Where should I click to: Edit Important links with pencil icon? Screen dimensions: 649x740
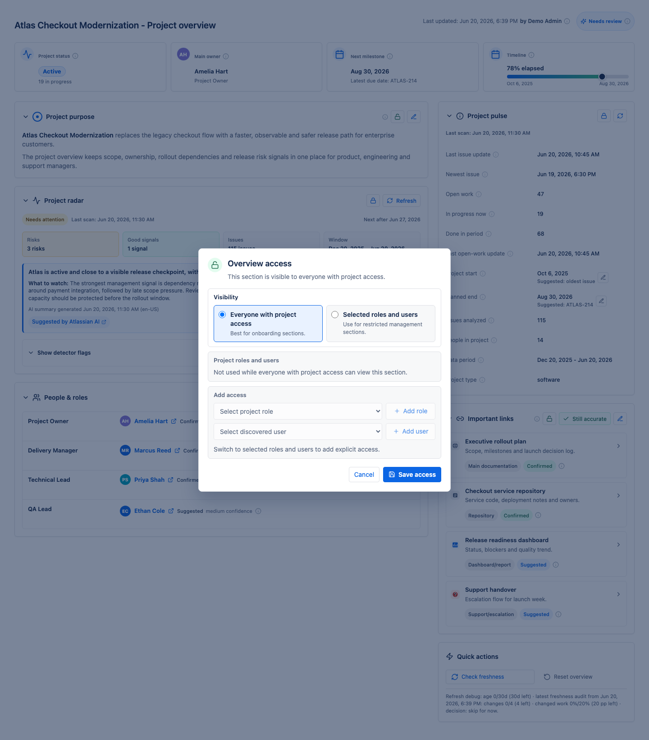point(620,419)
